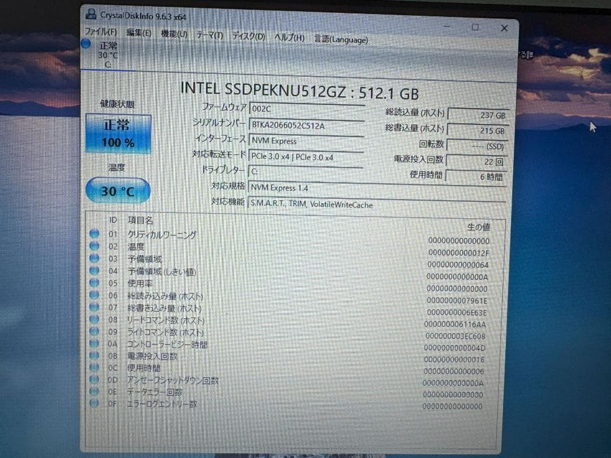611x458 pixels.
Task: Open the テーマ(T) theme menu
Action: [x=209, y=36]
